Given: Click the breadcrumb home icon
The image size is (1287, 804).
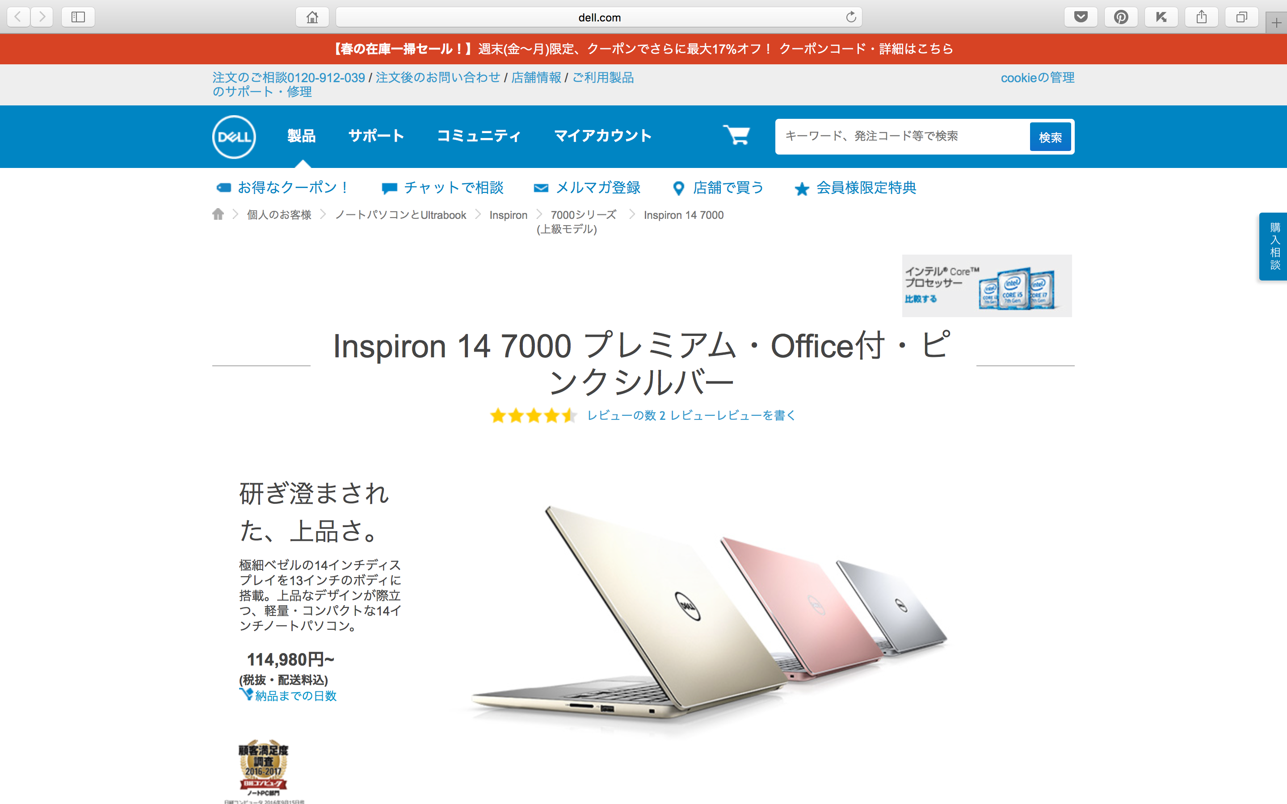Looking at the screenshot, I should [218, 214].
